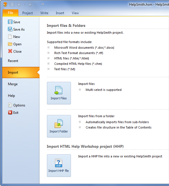Screen dimensions: 169x186
Task: Choose Close in the File menu
Action: (18, 52)
